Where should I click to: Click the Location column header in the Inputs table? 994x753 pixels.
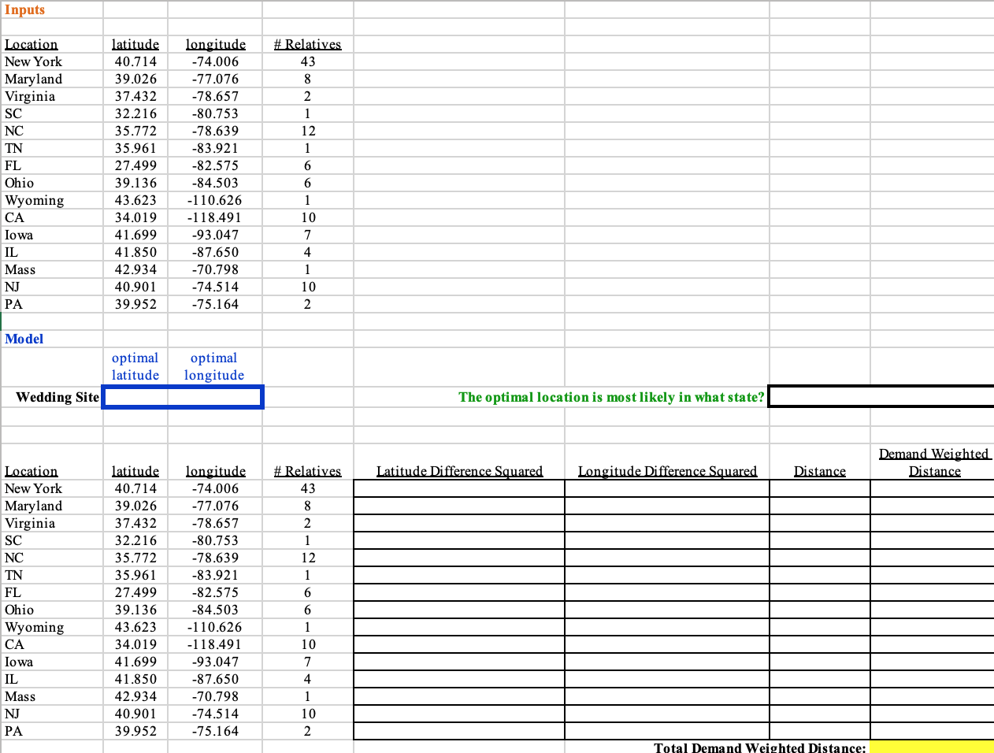[32, 44]
